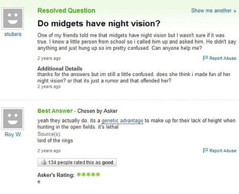This screenshot has height=194, width=239.
Task: Click the Resolved Question heading
Action: click(66, 10)
